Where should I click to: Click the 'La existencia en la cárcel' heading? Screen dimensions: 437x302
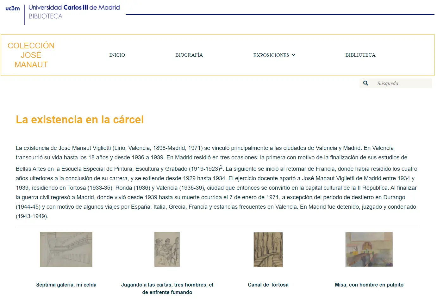click(x=80, y=120)
